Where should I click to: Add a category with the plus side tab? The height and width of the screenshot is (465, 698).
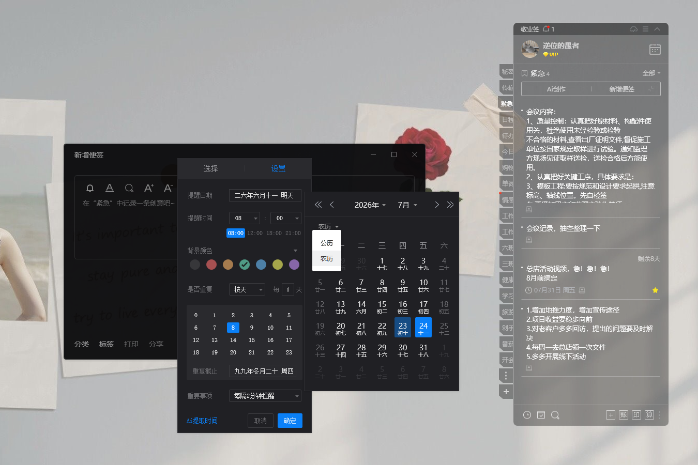[x=506, y=392]
